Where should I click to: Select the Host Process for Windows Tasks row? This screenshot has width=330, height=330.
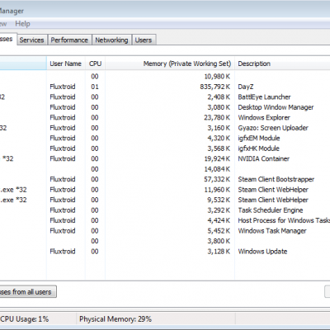pos(165,220)
